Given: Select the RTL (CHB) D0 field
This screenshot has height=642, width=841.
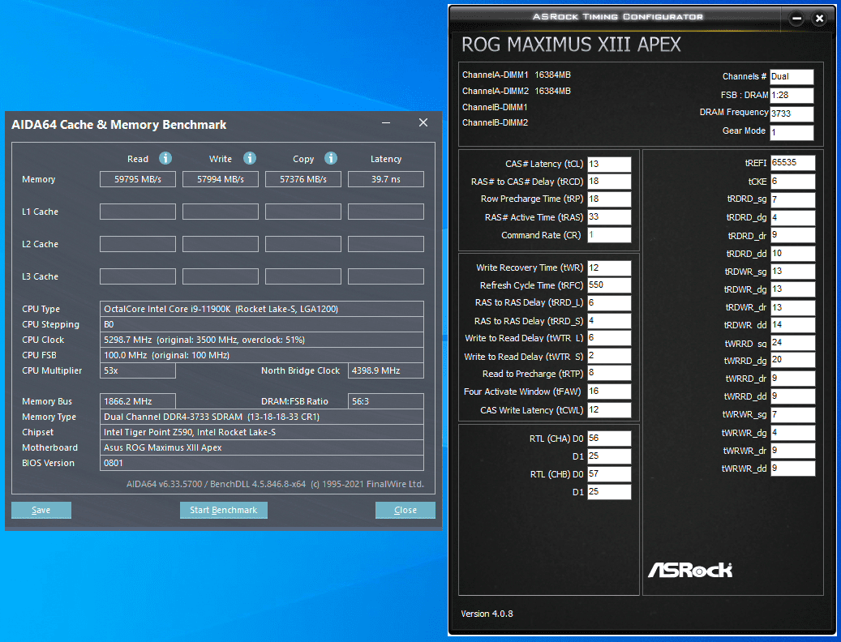Looking at the screenshot, I should pyautogui.click(x=609, y=474).
